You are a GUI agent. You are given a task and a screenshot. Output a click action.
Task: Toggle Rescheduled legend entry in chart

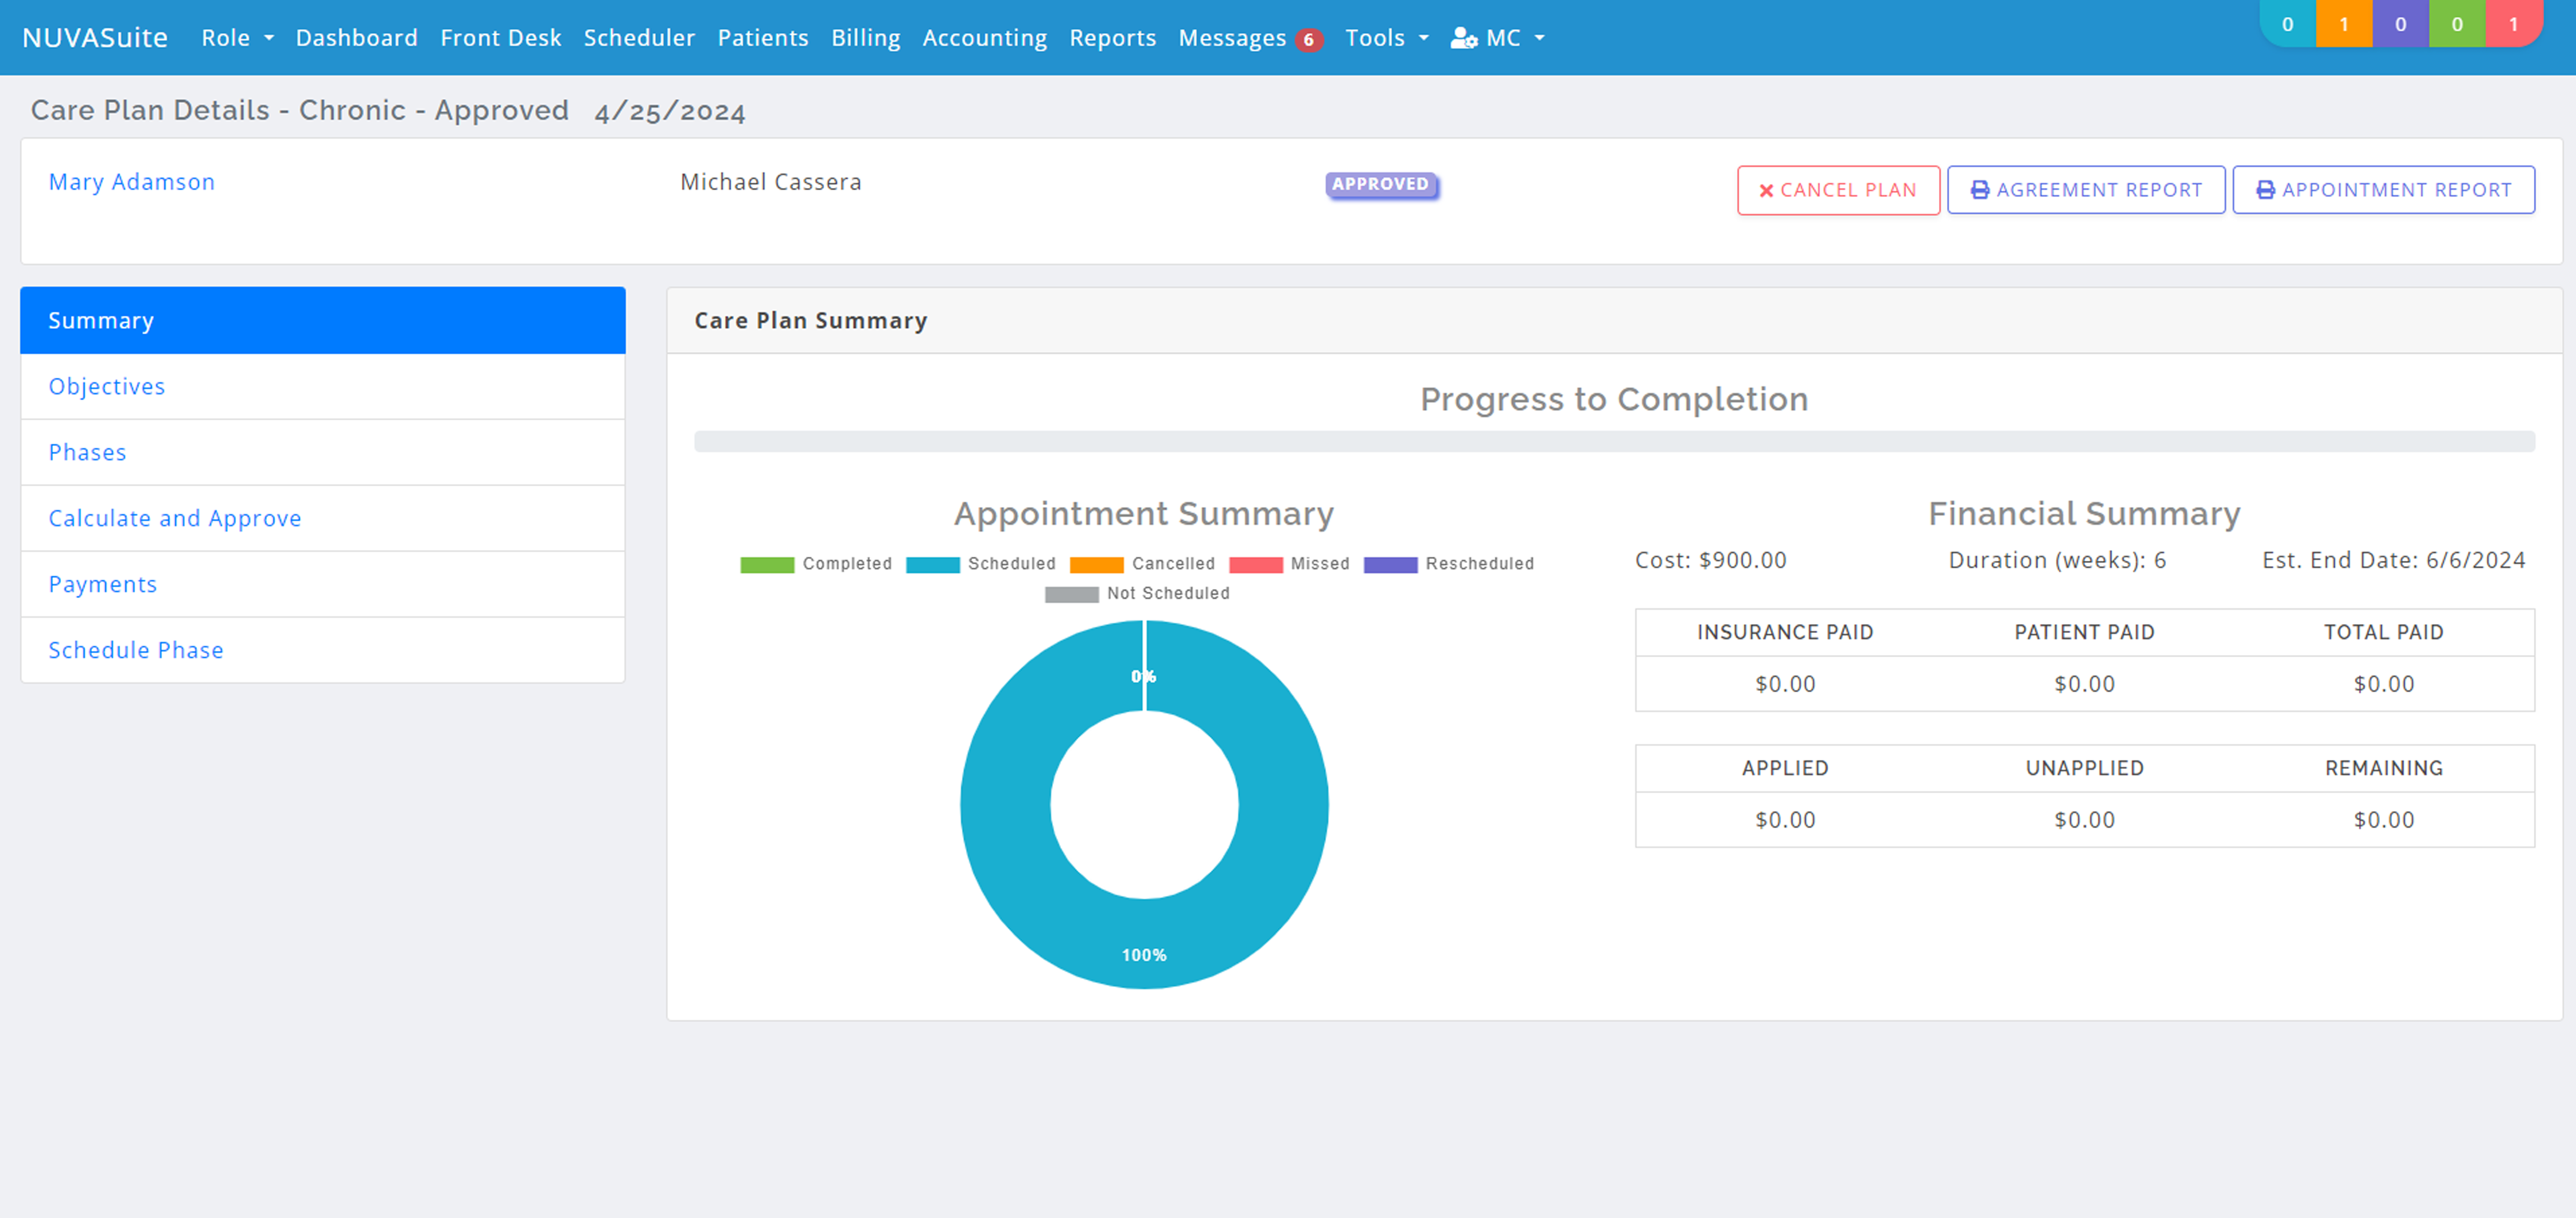tap(1449, 564)
